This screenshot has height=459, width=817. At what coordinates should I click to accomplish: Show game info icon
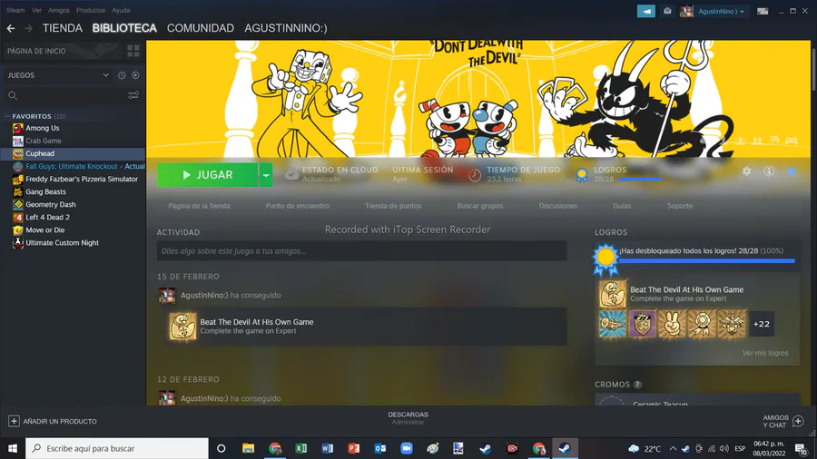(769, 171)
